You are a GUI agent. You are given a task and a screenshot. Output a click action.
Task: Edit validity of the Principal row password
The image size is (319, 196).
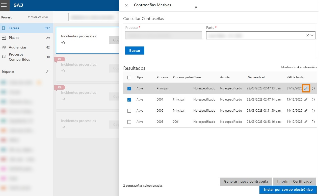pos(306,88)
